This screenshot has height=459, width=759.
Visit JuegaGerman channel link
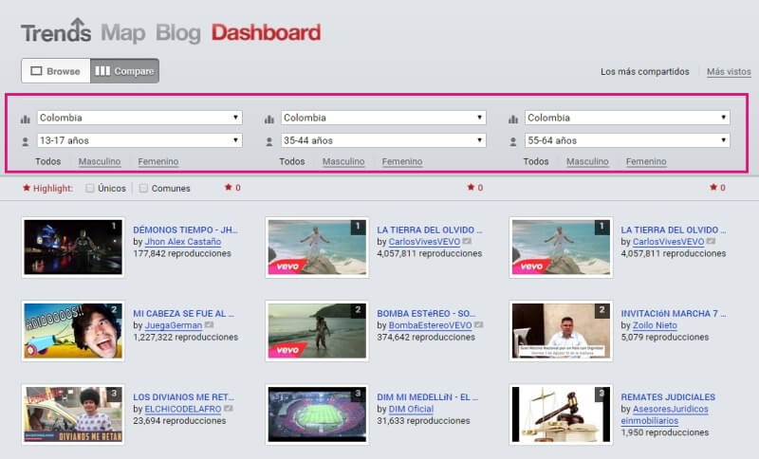[174, 325]
